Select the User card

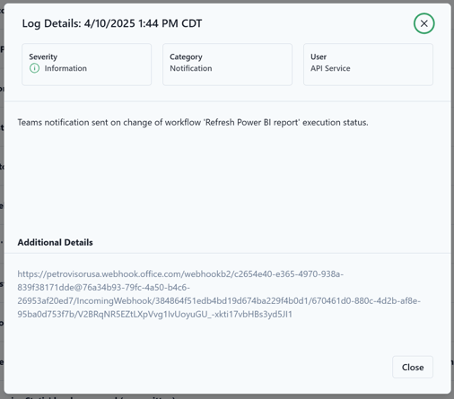click(x=368, y=65)
